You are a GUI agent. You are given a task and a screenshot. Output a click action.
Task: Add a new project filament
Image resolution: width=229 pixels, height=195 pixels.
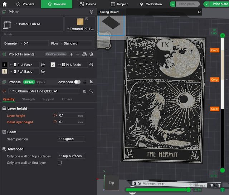71,54
